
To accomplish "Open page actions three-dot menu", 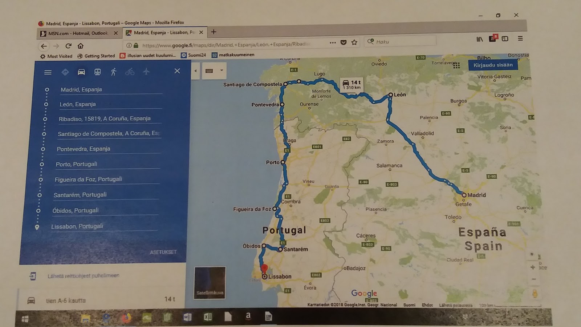I will [333, 43].
